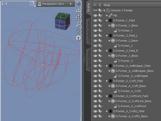The image size is (161, 121).
Task: Click the D-Former_3_Base circle icon
Action: pos(113,56)
